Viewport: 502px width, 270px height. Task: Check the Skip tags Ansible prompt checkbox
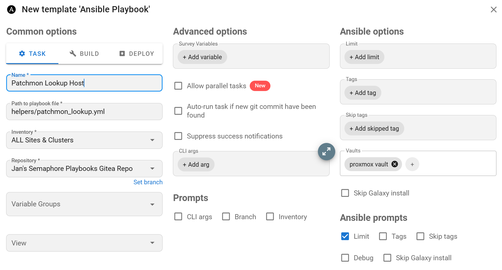420,236
